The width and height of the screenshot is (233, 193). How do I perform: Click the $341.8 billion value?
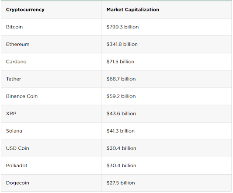[122, 44]
